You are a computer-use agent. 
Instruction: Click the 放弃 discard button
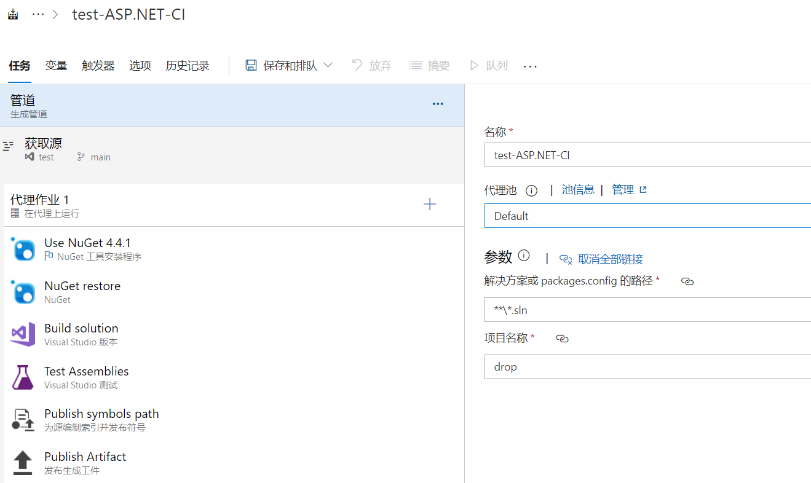[371, 65]
